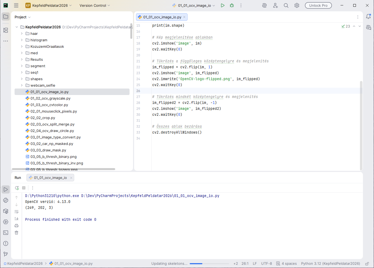
Task: Switch to the 01_01_ocv_image_io.py editor tab
Action: [x=162, y=17]
